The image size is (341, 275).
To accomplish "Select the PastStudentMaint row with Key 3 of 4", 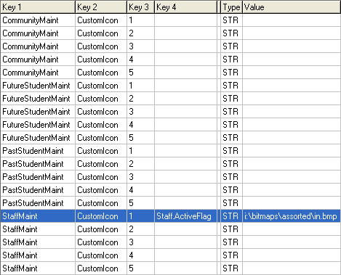I will coord(170,190).
